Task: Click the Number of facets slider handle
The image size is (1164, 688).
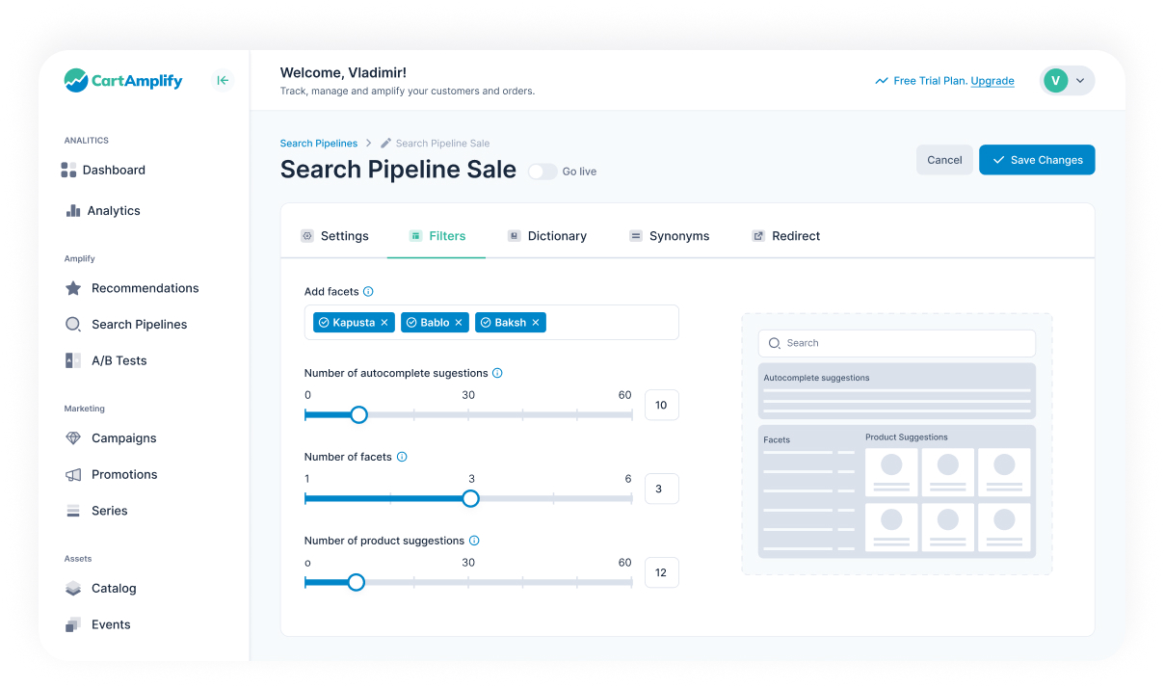Action: tap(470, 498)
